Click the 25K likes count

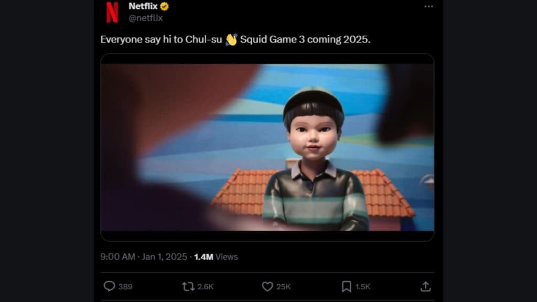pyautogui.click(x=284, y=287)
